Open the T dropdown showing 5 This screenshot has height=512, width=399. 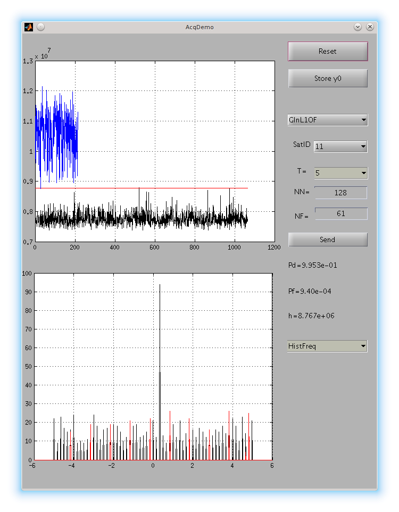tap(340, 173)
